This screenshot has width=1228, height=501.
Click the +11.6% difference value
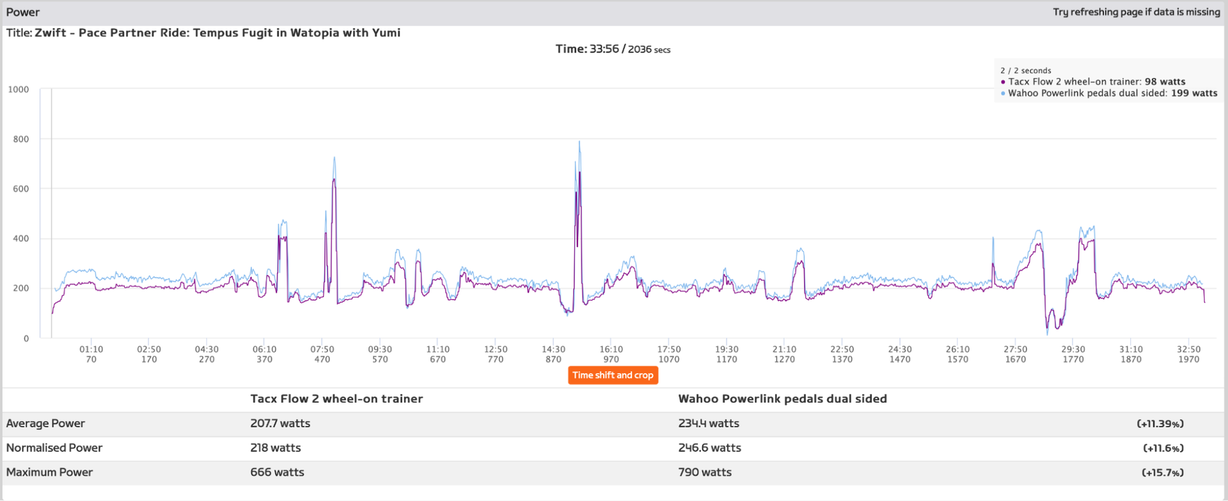click(1163, 448)
